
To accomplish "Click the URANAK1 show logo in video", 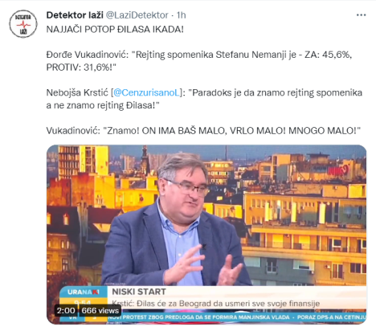I will [x=84, y=292].
